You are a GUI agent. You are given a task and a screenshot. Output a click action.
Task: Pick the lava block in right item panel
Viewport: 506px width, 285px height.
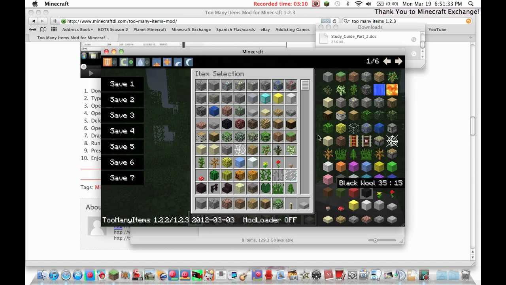392,90
